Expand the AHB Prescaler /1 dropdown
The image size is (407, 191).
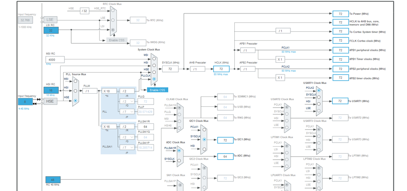click(x=198, y=69)
